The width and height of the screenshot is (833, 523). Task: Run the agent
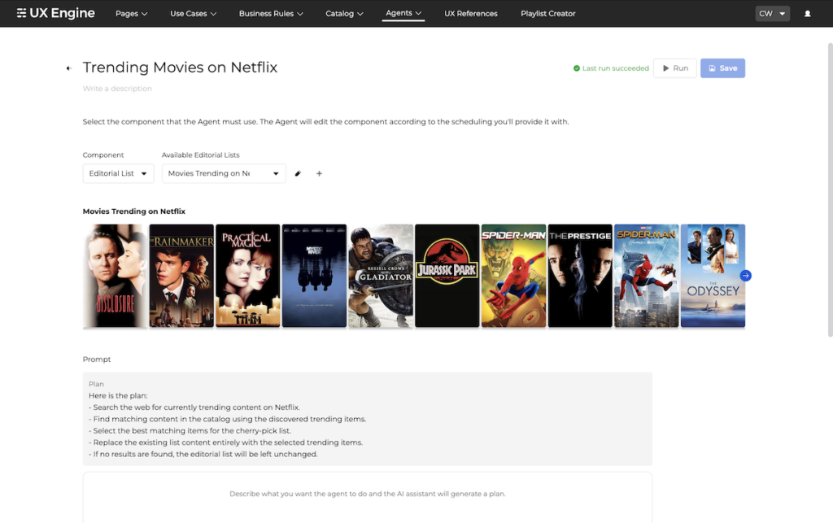click(x=674, y=68)
